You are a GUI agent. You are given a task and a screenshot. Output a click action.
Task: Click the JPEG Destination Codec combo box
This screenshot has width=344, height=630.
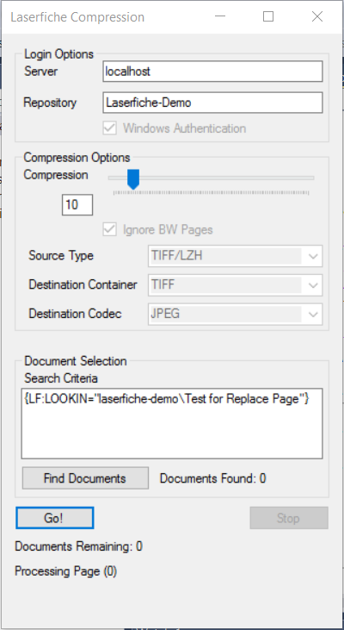[x=235, y=314]
